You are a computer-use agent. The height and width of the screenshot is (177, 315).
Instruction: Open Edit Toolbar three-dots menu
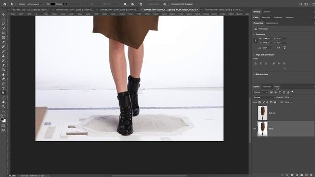[x=3, y=111]
